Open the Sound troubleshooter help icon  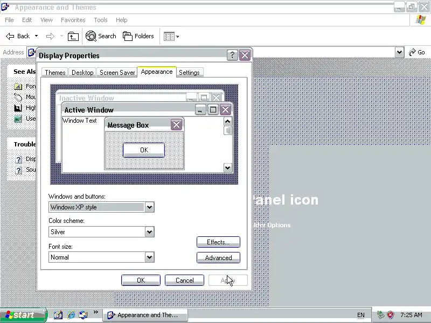[x=18, y=170]
